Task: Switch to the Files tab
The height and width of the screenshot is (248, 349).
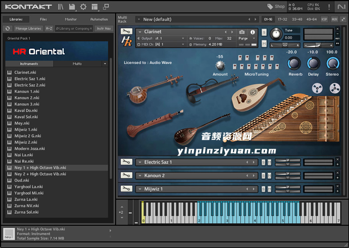Action: click(43, 19)
